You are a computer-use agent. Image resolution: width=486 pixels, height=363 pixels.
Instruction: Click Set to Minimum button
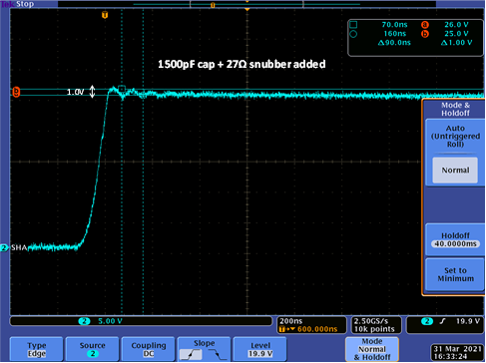[x=455, y=274]
